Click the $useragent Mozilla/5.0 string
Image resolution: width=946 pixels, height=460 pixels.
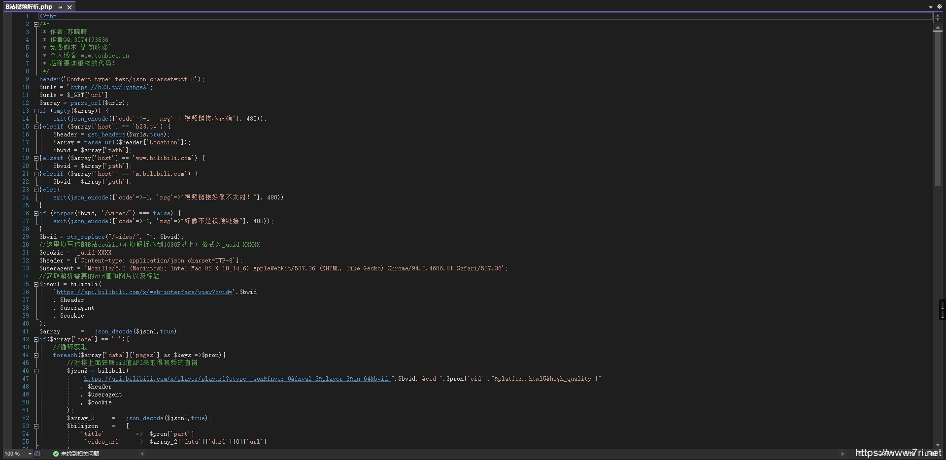click(x=295, y=268)
